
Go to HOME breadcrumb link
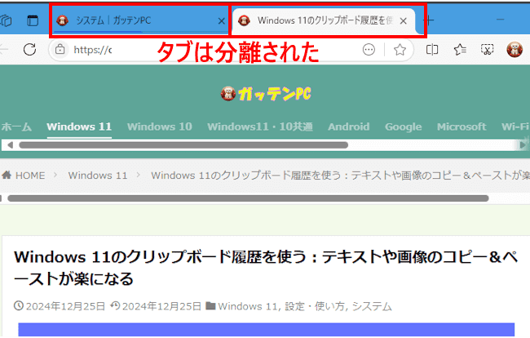click(24, 176)
